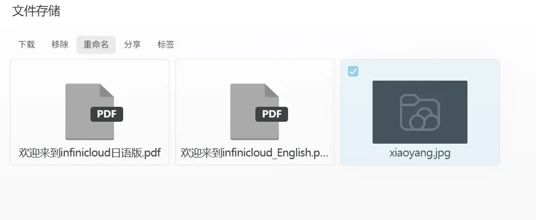This screenshot has width=536, height=220.
Task: Click the 下载 download button
Action: tap(26, 45)
